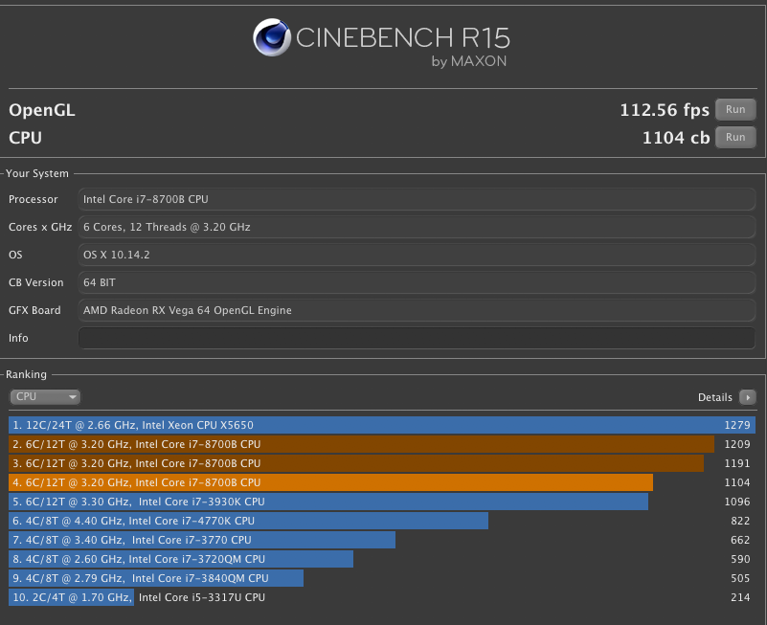Viewport: 767px width, 625px height.
Task: Click the Cinebench sphere logo
Action: tap(272, 37)
